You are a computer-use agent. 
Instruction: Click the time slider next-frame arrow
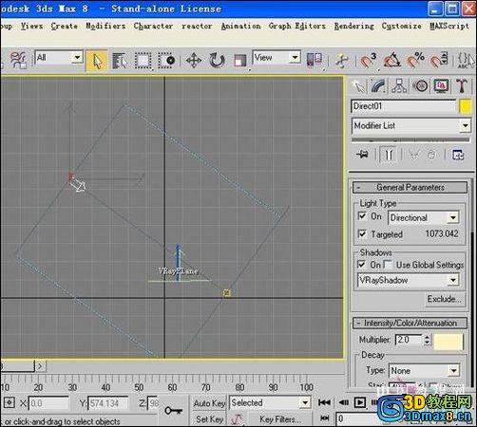40,366
